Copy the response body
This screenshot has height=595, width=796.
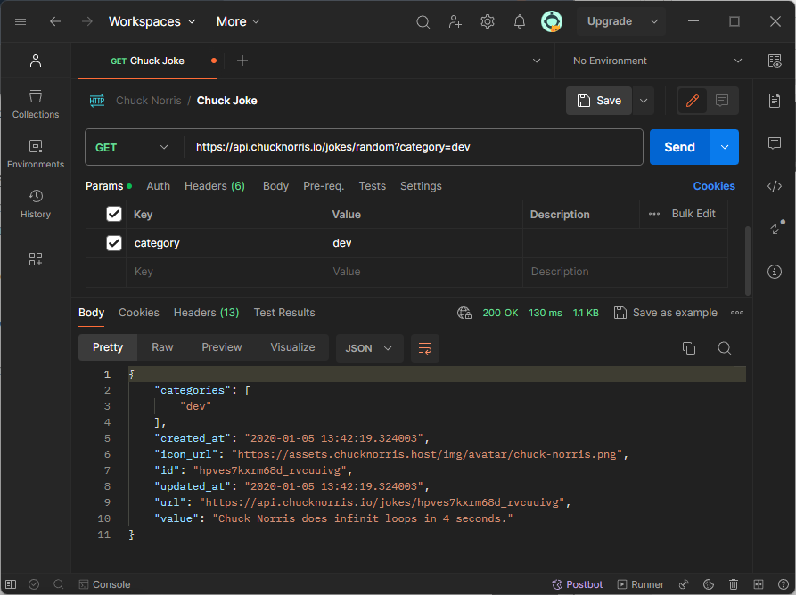coord(689,348)
